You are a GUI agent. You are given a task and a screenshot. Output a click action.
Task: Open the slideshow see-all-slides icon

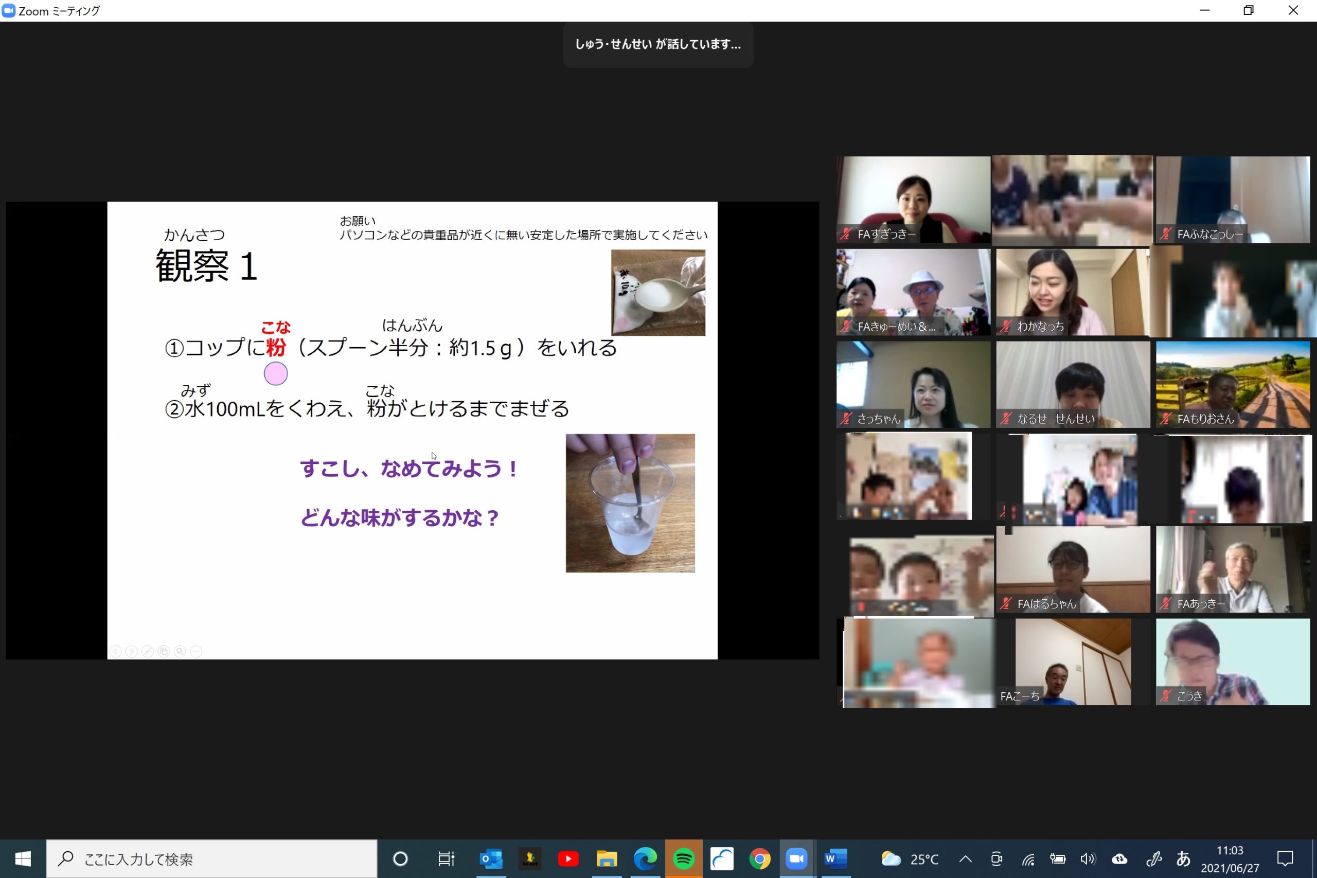point(164,651)
